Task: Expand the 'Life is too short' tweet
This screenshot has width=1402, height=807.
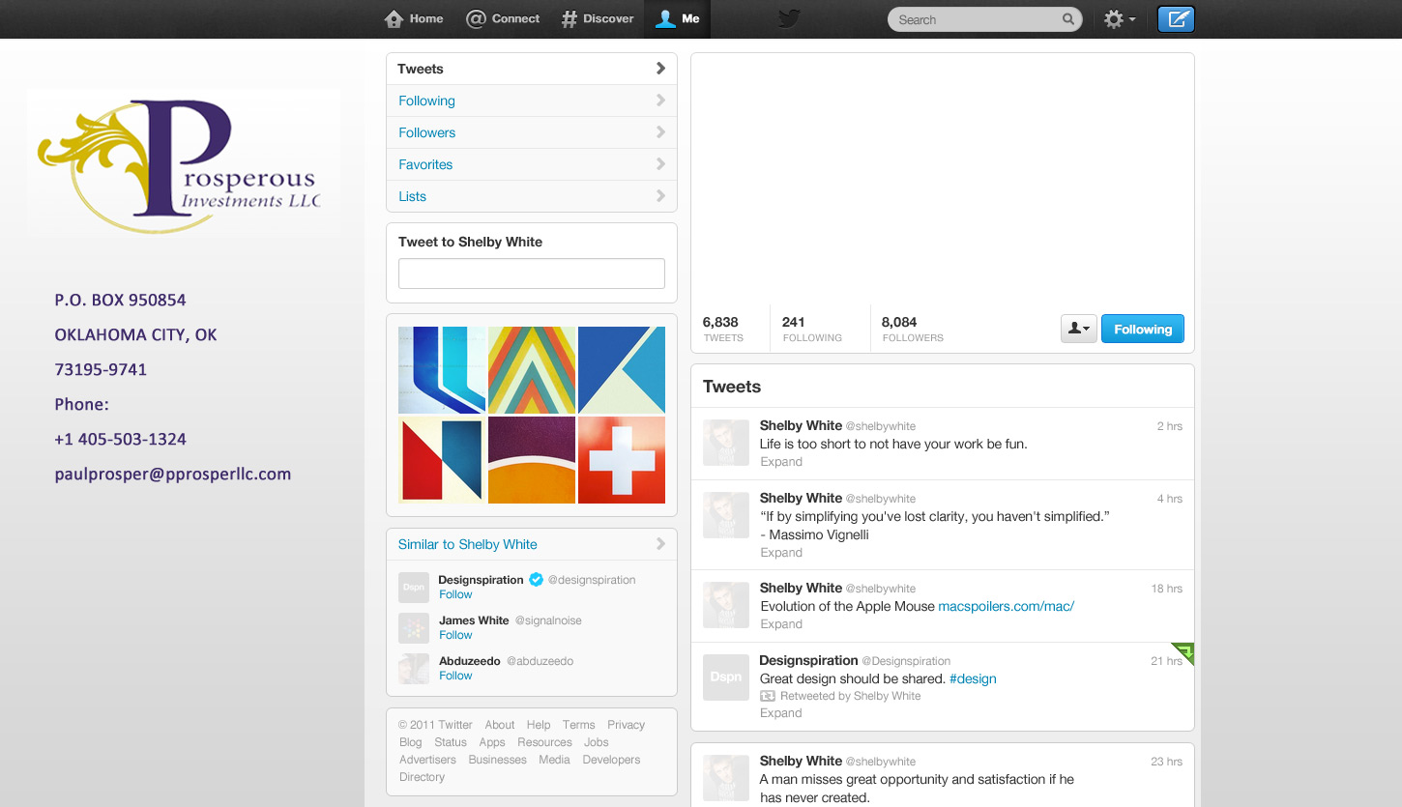Action: 781,462
